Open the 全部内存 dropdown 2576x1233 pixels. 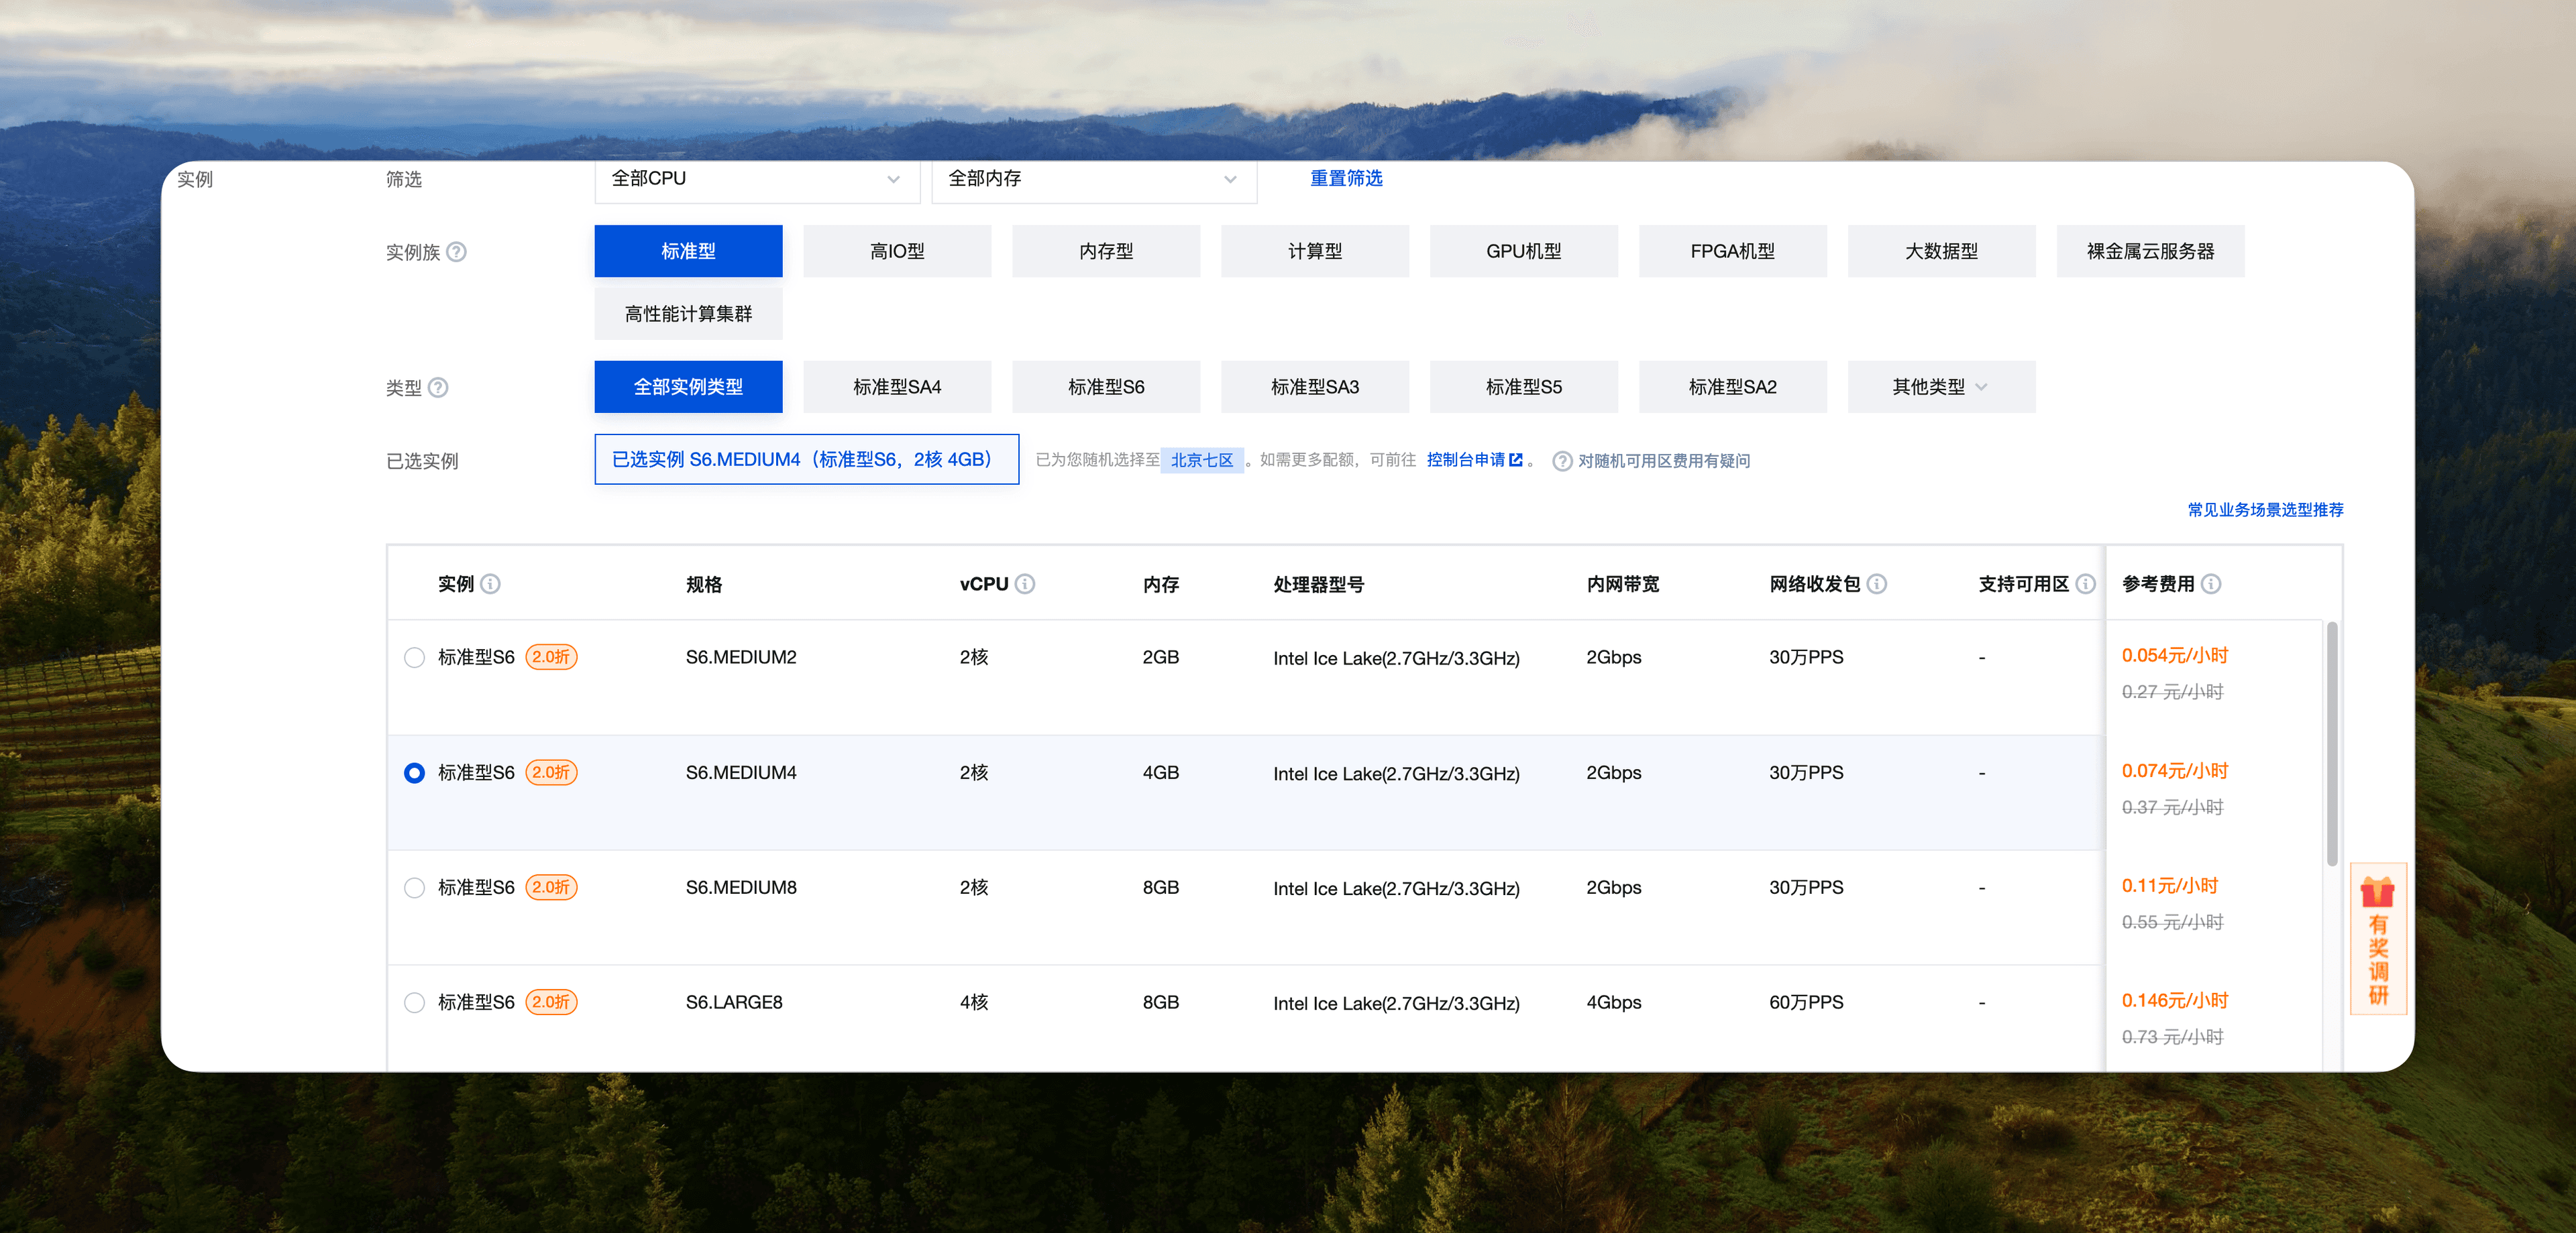point(1093,179)
